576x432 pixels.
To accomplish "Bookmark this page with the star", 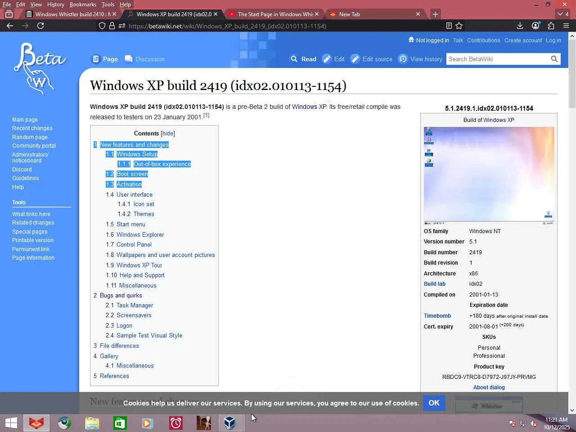I will 459,26.
